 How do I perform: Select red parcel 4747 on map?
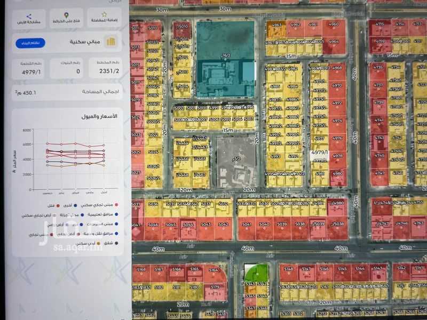coord(379,178)
